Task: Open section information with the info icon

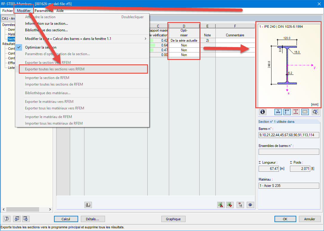Action: tap(262, 112)
